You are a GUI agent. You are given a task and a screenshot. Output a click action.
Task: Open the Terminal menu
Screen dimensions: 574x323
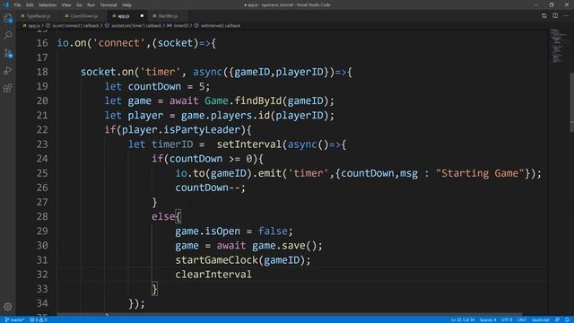coord(109,4)
